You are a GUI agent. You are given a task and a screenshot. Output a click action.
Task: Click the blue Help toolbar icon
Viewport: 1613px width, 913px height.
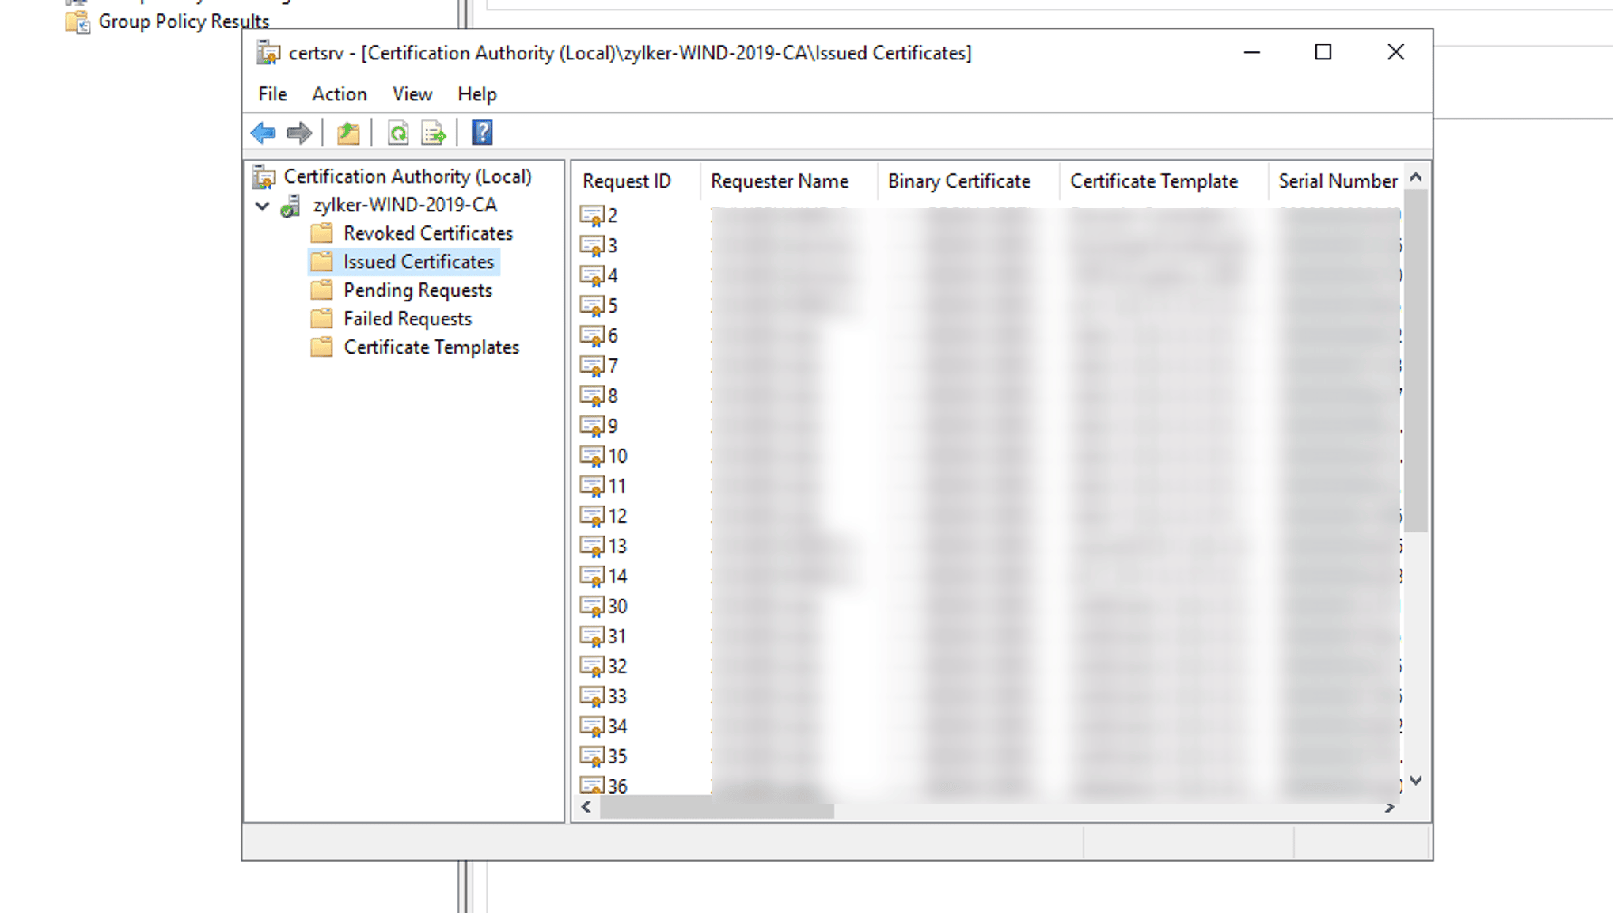(x=482, y=133)
